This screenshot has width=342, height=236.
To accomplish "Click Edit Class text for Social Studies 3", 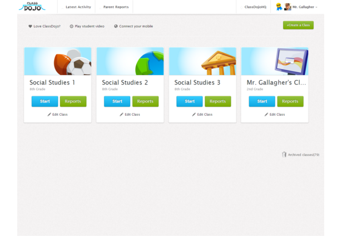I will (x=205, y=115).
